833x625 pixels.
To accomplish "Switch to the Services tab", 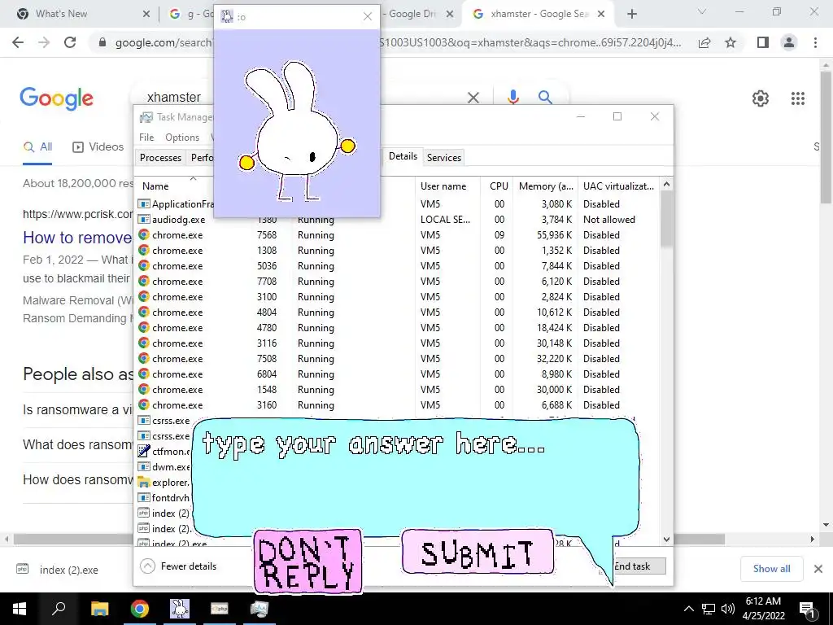I will tap(444, 157).
